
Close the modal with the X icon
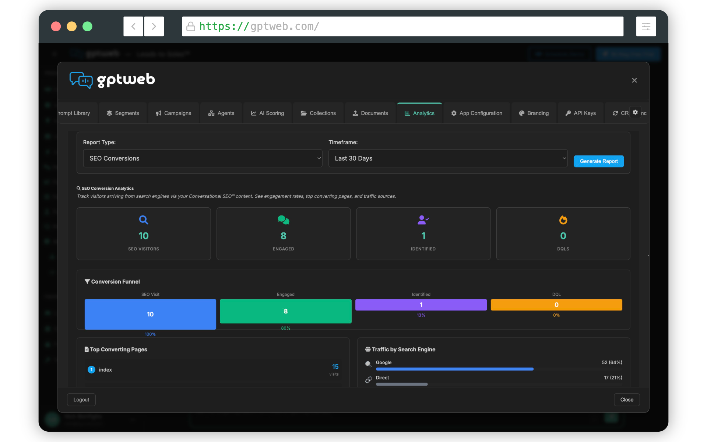[634, 80]
